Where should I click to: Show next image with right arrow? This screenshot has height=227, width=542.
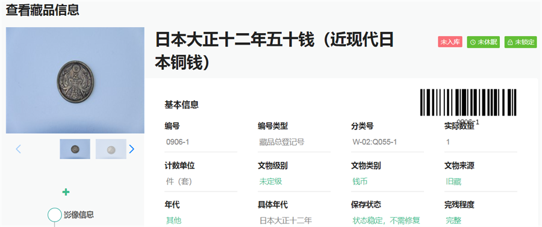tap(131, 149)
